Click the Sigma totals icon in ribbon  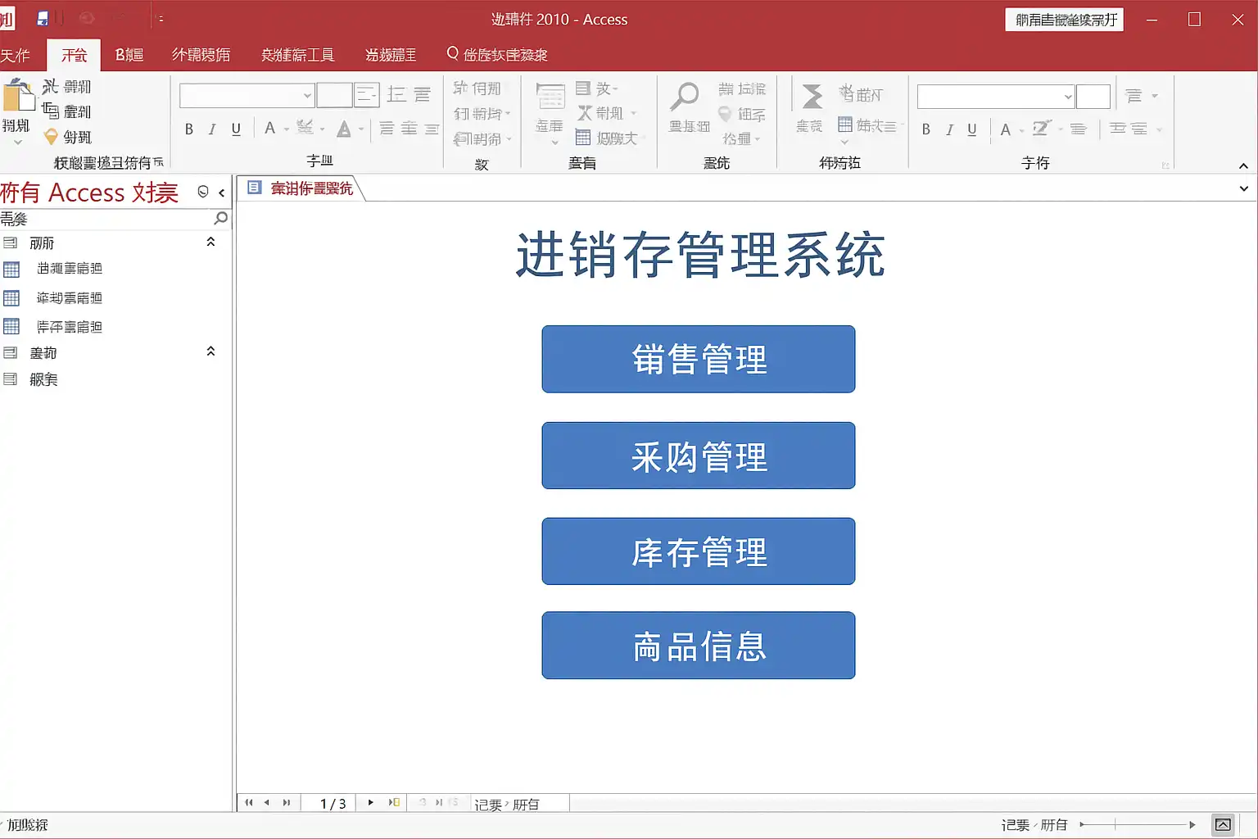[812, 97]
